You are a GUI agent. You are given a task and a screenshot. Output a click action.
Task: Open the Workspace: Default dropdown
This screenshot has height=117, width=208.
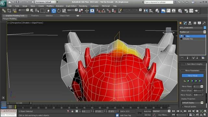point(45,2)
